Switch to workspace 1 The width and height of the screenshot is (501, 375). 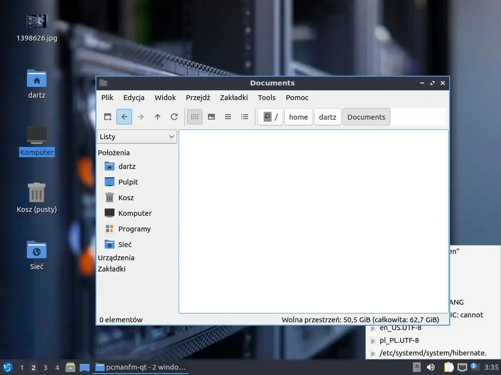coord(22,368)
